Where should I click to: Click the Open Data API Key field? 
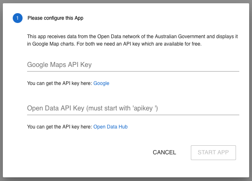(x=133, y=108)
